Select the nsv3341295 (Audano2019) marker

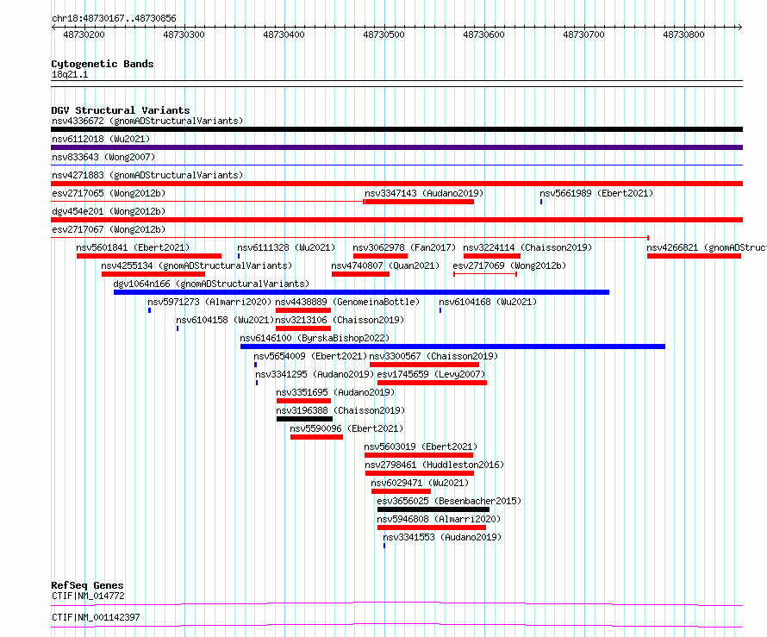(x=257, y=383)
